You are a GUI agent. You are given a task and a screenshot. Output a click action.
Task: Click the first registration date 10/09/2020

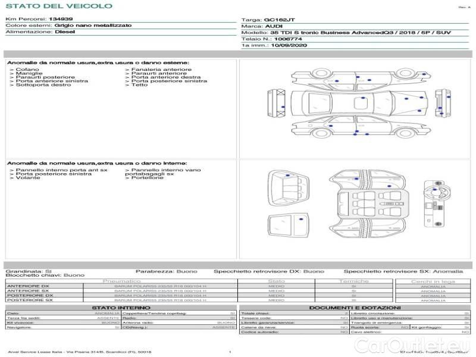(x=289, y=46)
